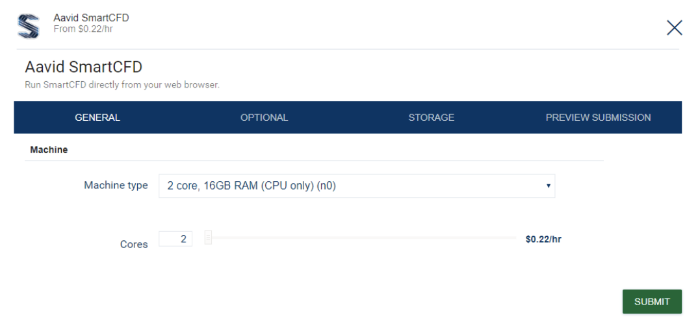Viewport: 698px width, 335px height.
Task: Switch to the GENERAL tab
Action: 97,118
